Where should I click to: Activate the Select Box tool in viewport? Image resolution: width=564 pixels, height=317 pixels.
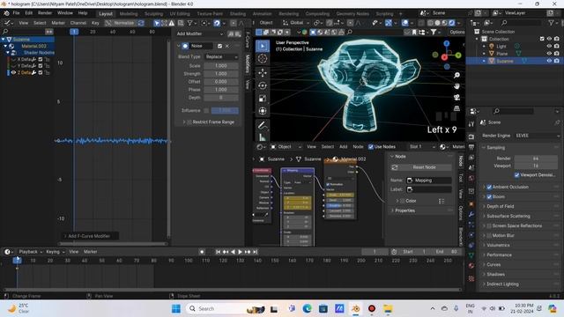click(x=263, y=46)
